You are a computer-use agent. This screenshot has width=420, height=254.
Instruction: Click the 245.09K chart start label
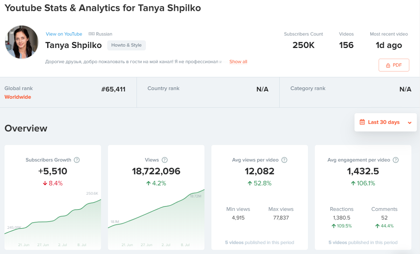(x=14, y=227)
